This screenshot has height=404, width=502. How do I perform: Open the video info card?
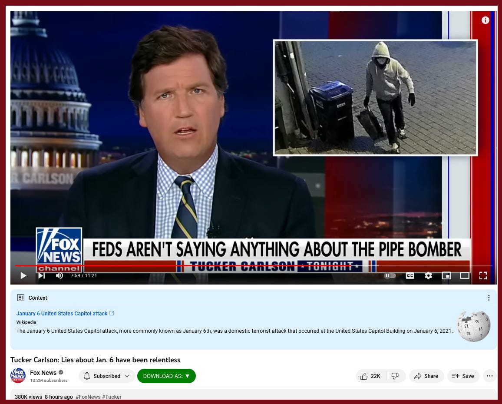tap(485, 20)
